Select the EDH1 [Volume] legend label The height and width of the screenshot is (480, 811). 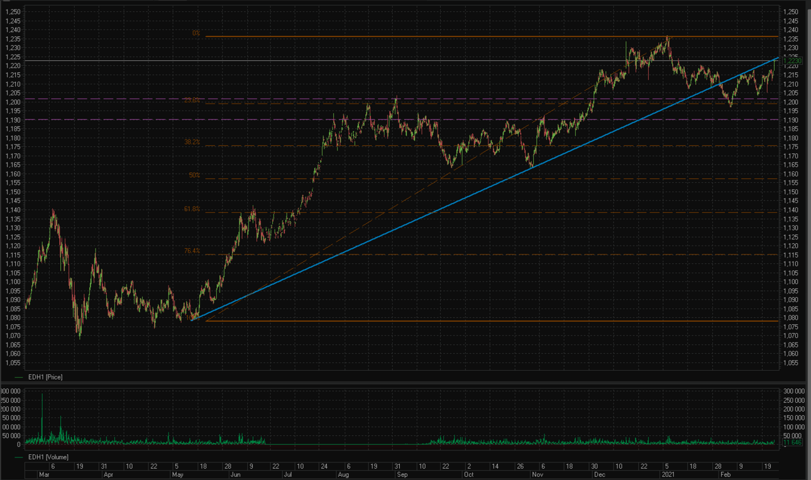(48, 457)
